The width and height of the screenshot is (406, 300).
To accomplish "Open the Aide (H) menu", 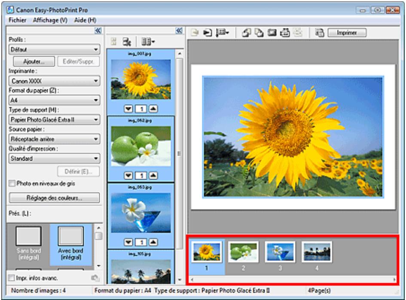I will tap(85, 20).
